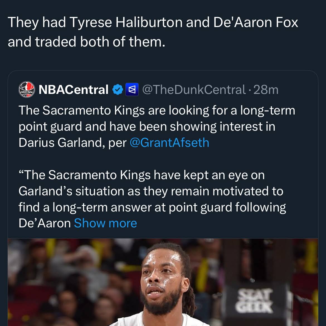Open the basketball player photo

coord(163,282)
